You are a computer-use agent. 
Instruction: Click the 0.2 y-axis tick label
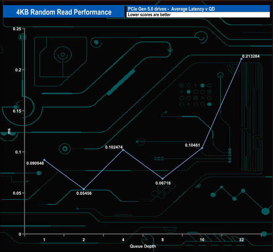(18, 70)
